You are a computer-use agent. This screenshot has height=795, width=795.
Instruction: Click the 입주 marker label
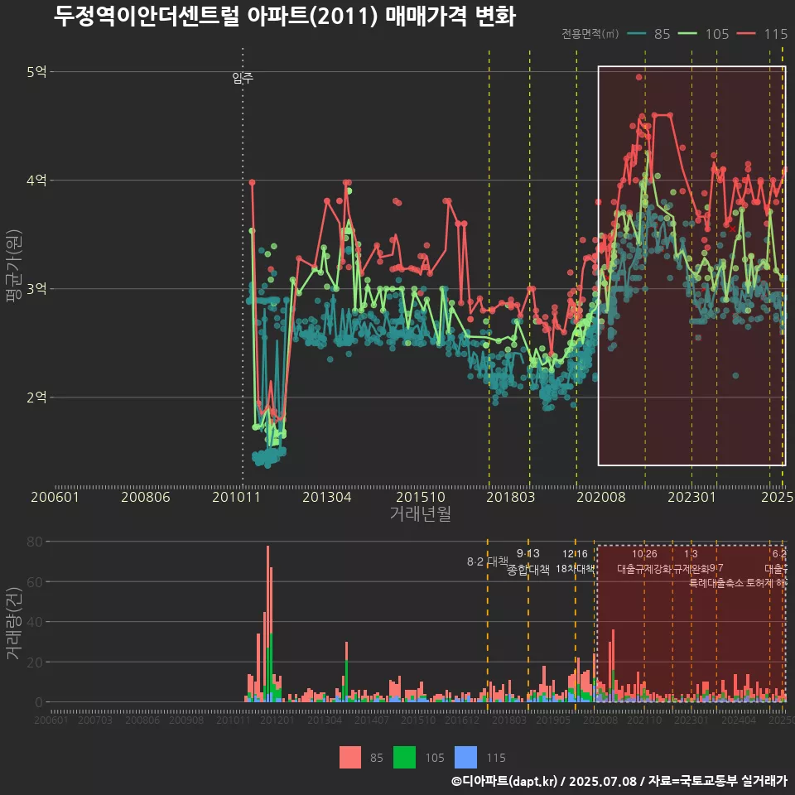coord(243,78)
